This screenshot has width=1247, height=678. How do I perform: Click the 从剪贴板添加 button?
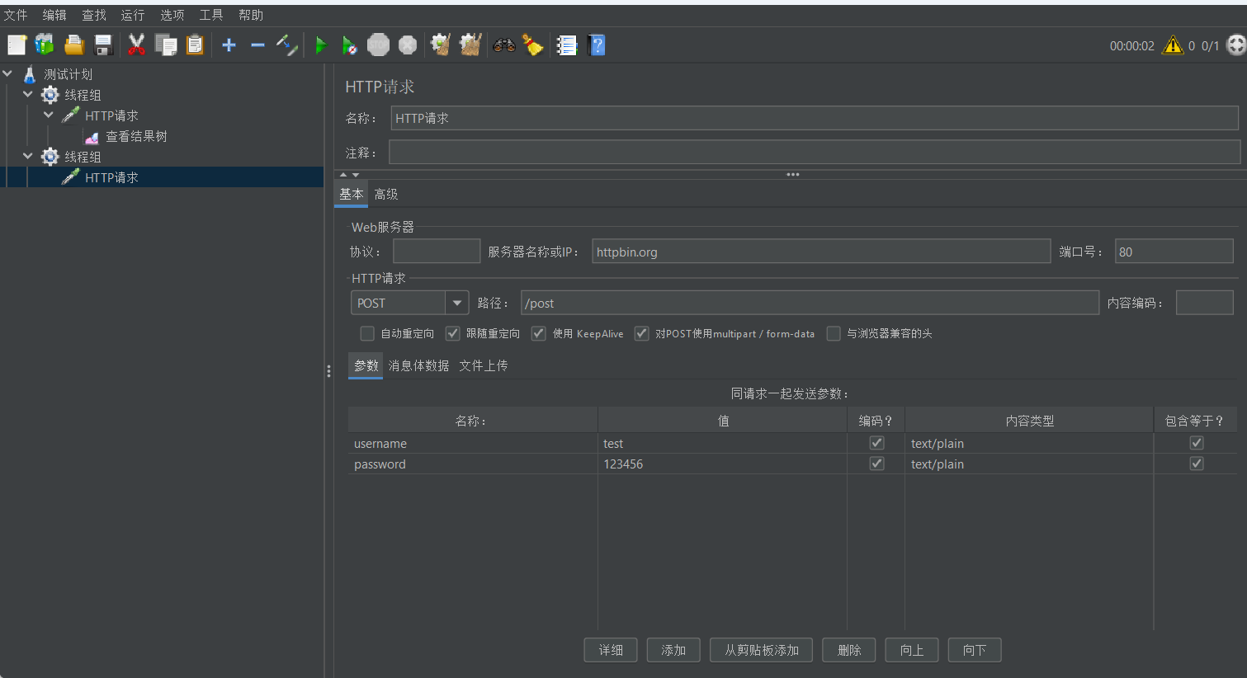pos(761,650)
